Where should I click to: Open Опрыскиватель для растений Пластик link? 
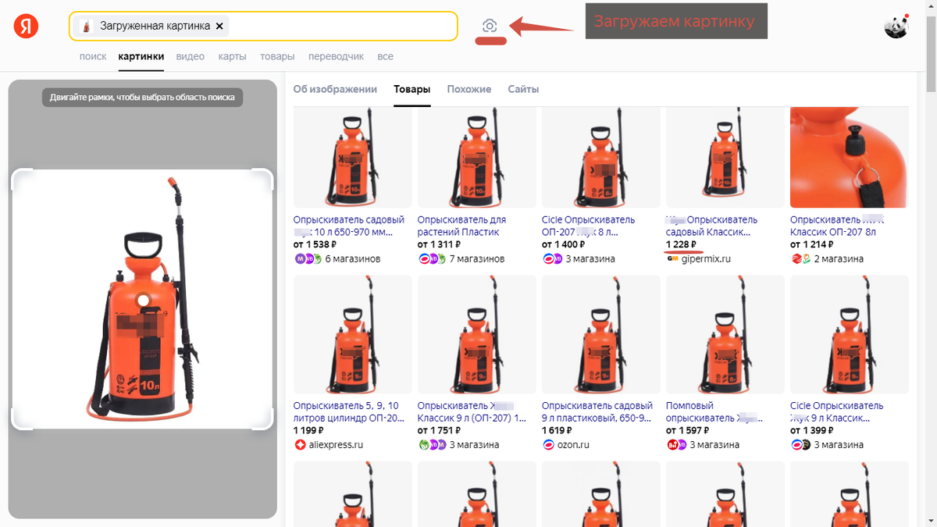462,226
